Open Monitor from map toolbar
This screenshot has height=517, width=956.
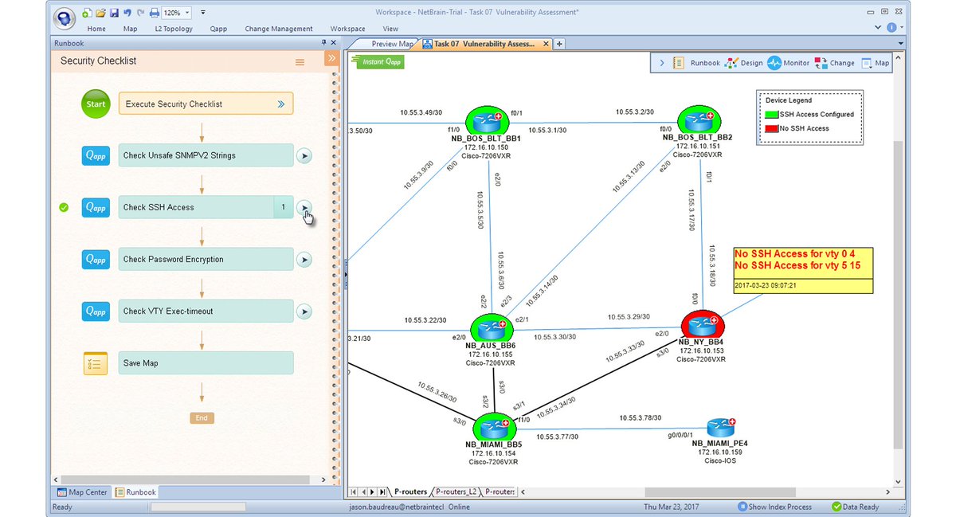(x=788, y=63)
